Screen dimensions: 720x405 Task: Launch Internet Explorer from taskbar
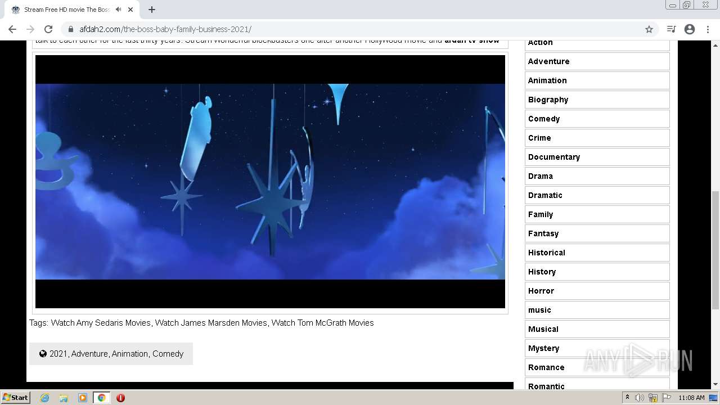coord(44,398)
